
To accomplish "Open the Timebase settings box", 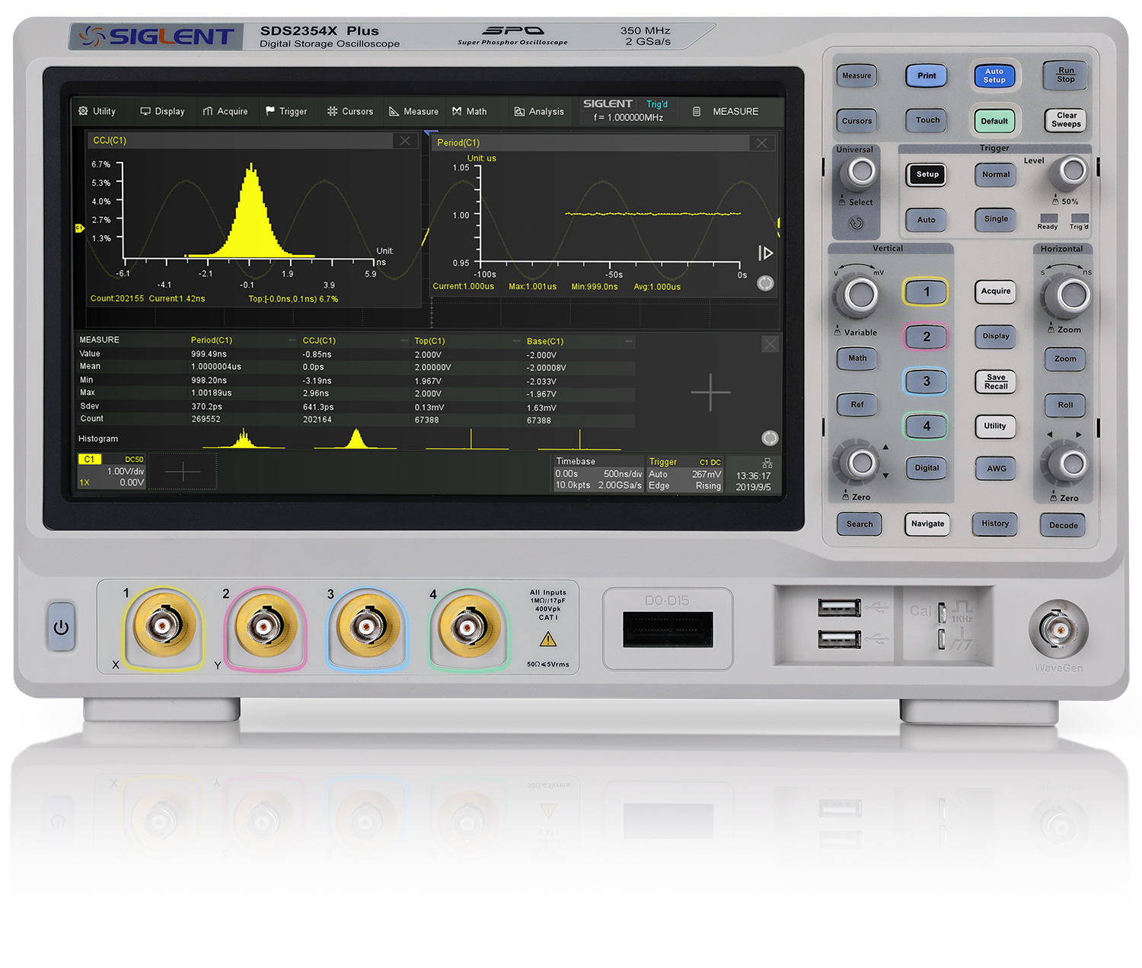I will 598,473.
